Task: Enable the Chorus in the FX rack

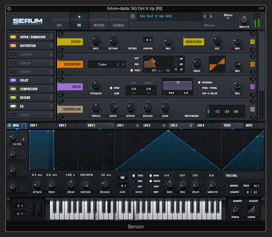Action: 13,72
